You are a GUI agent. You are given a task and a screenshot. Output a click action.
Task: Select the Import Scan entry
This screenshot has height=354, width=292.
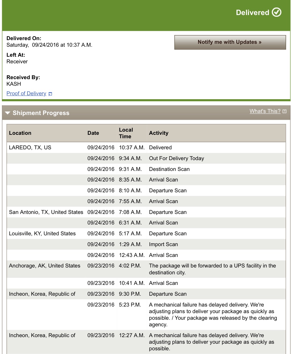coord(163,244)
